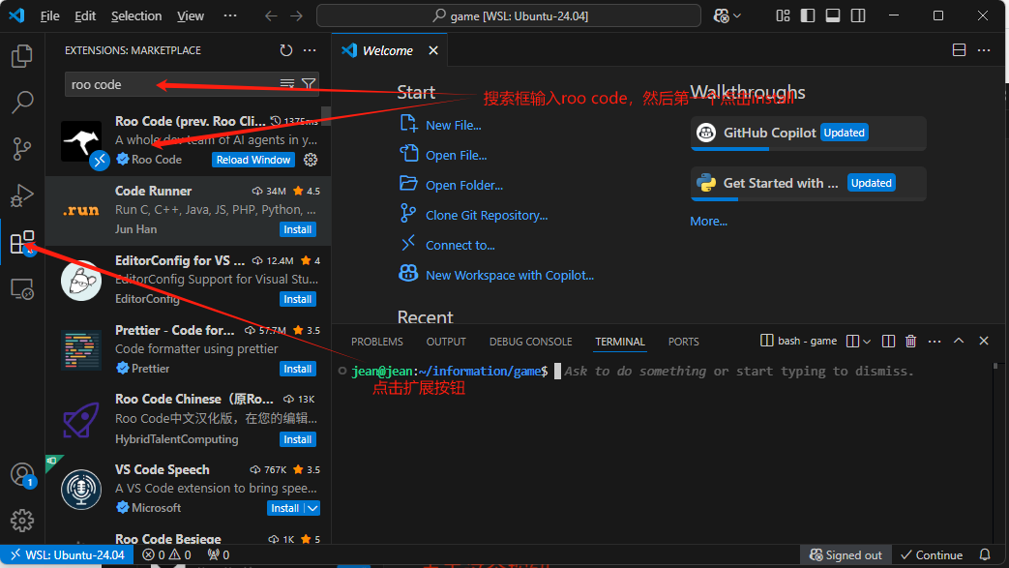The image size is (1009, 568).
Task: Click New Workspace with Copilot link
Action: point(510,275)
